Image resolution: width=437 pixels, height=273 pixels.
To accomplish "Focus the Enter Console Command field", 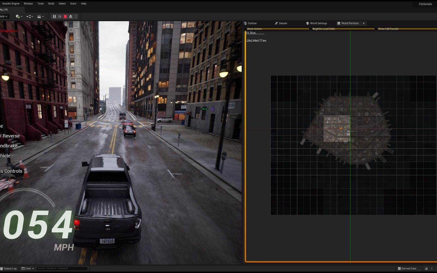I will tap(62, 269).
